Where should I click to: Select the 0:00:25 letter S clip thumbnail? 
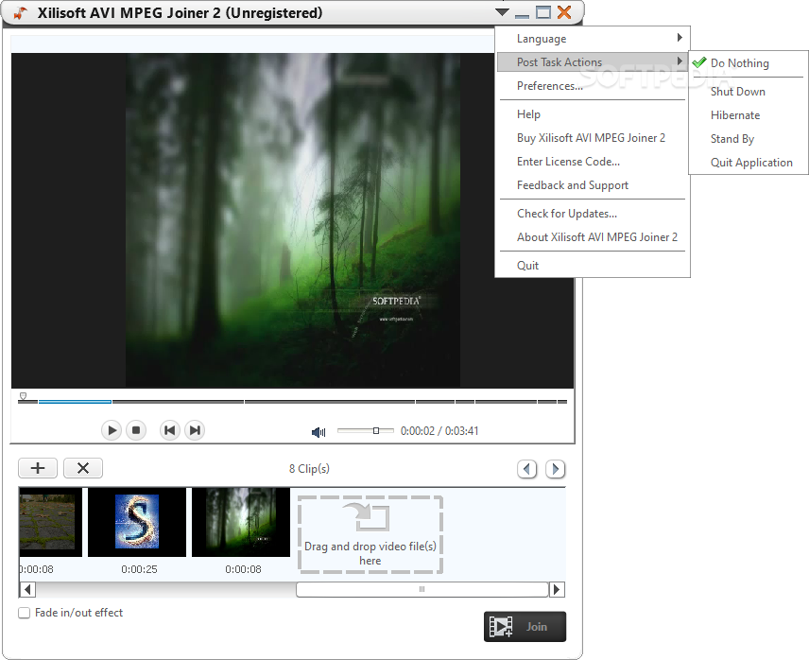point(137,522)
